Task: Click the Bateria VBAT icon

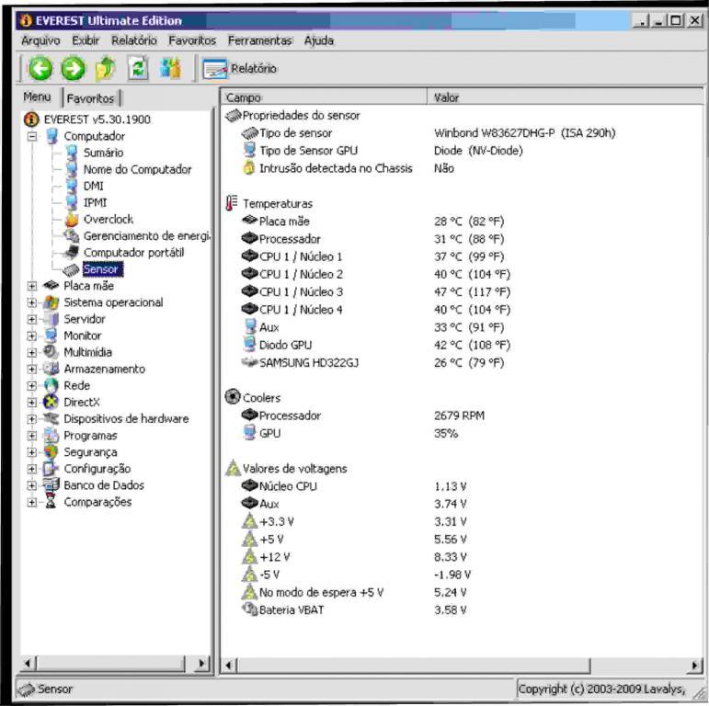Action: (249, 609)
